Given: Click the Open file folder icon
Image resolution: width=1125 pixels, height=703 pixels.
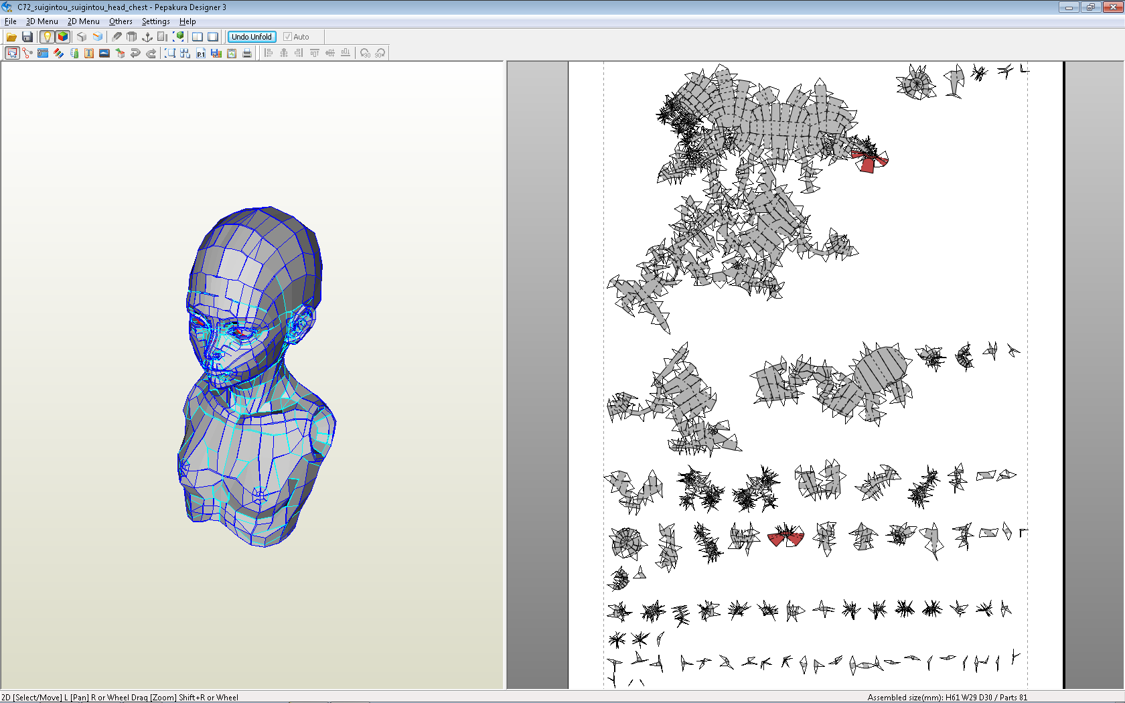Looking at the screenshot, I should (11, 37).
